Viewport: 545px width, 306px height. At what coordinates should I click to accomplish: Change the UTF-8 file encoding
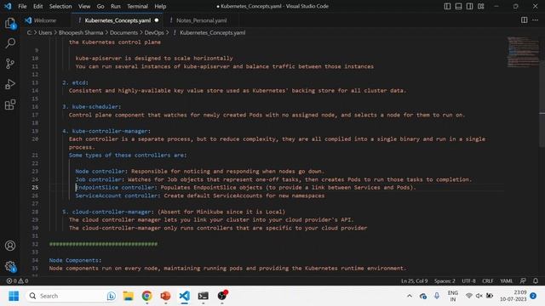(468, 280)
